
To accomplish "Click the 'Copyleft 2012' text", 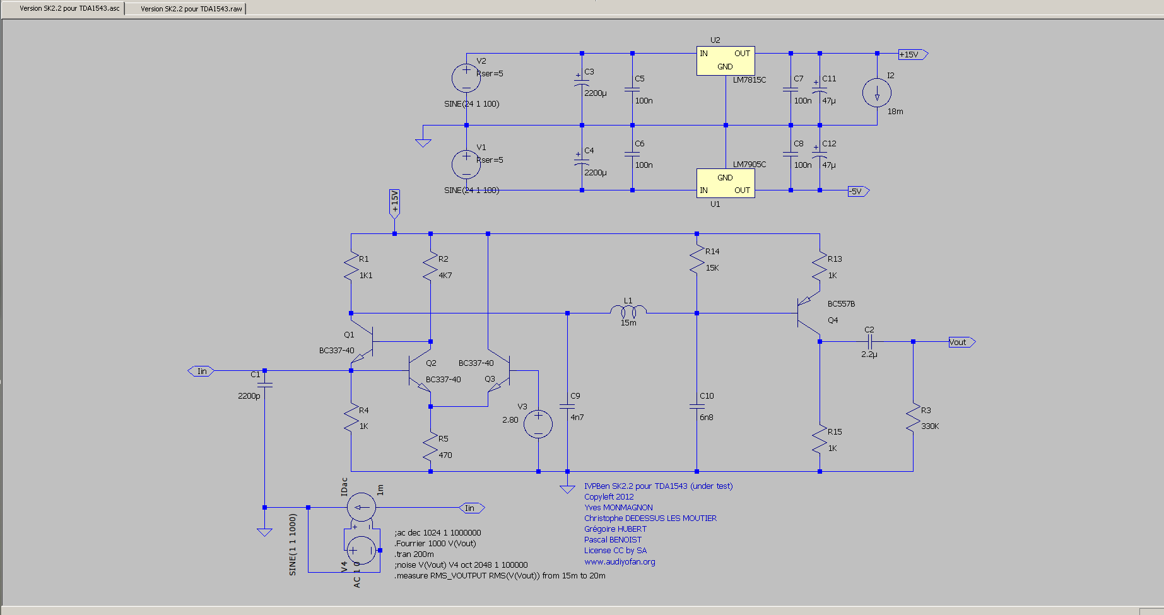I will point(609,496).
